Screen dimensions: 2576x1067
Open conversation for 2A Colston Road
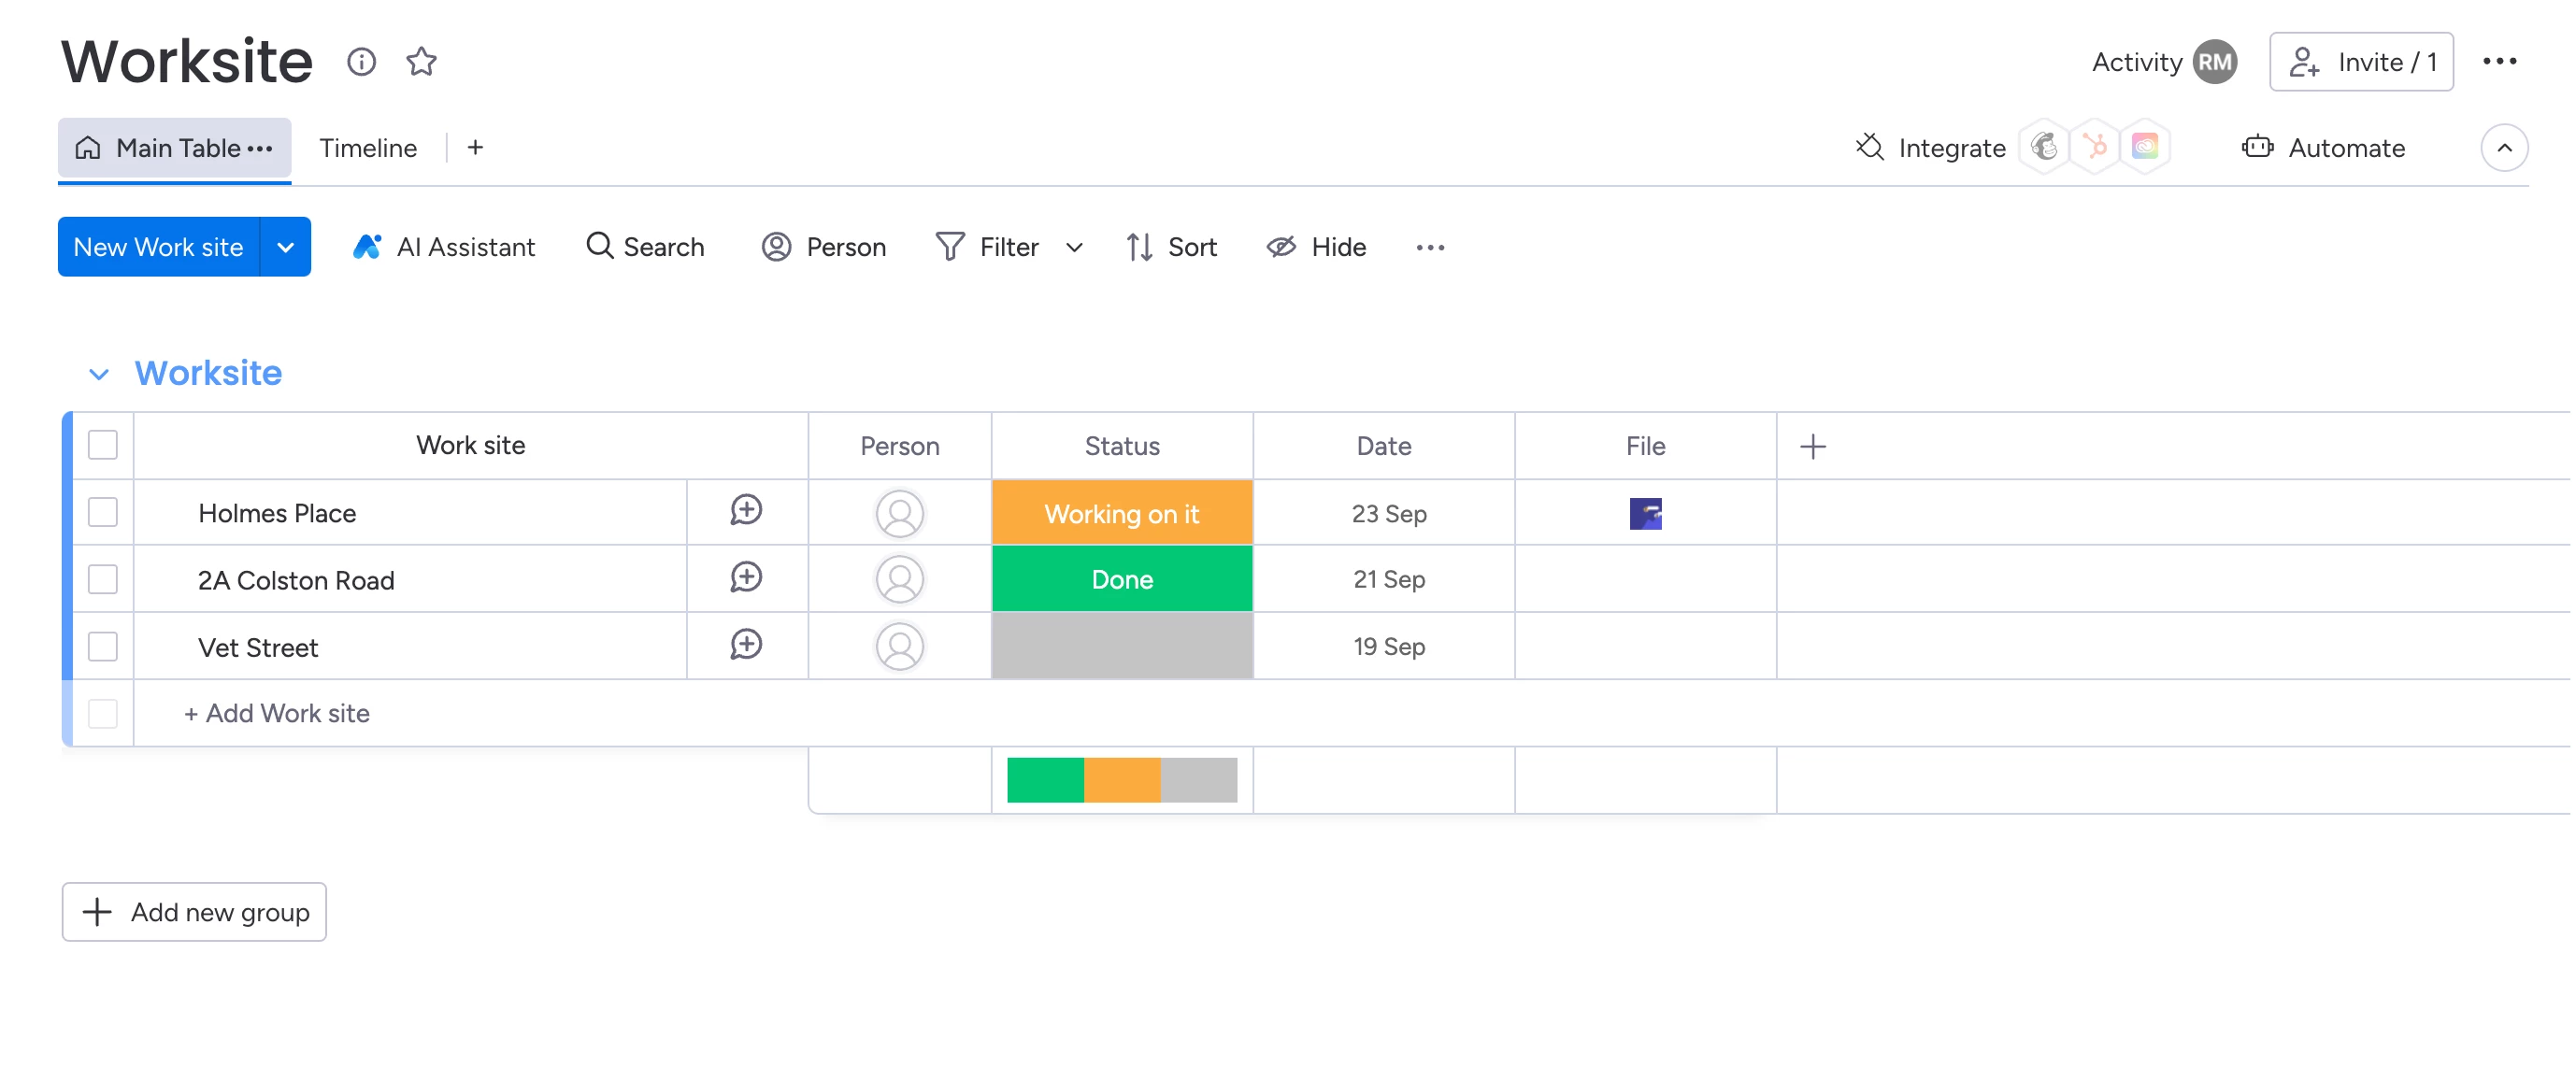pyautogui.click(x=746, y=578)
